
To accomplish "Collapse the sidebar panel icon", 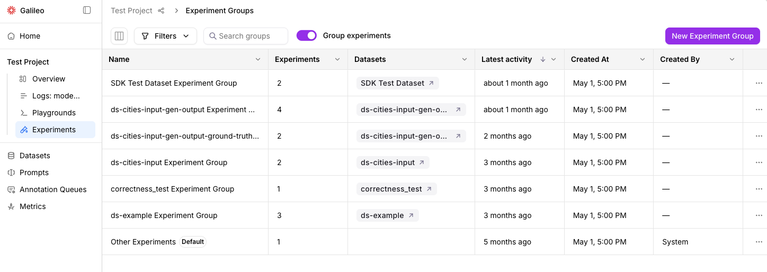I will click(x=87, y=11).
